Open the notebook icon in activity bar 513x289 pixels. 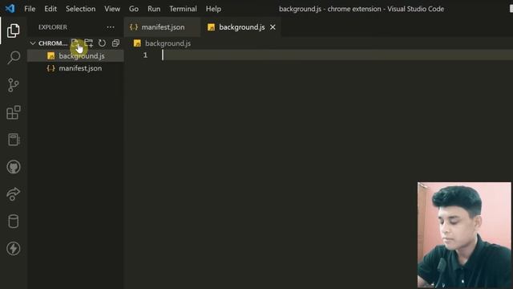tap(14, 140)
